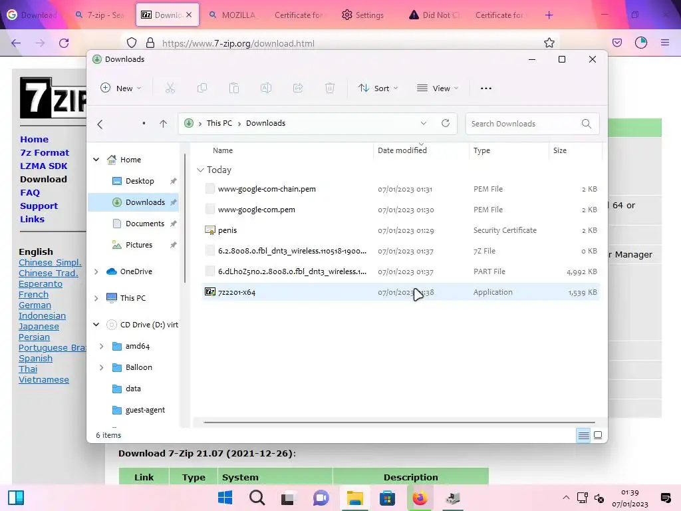
Task: Click the Copy icon in Explorer toolbar
Action: point(202,88)
